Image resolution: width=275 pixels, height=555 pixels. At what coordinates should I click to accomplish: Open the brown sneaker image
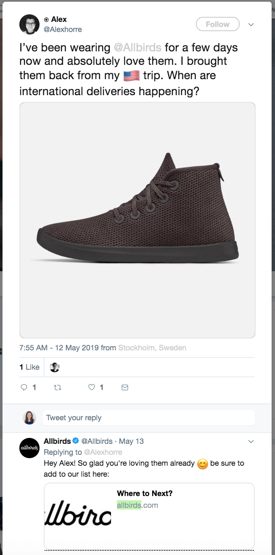tap(137, 220)
